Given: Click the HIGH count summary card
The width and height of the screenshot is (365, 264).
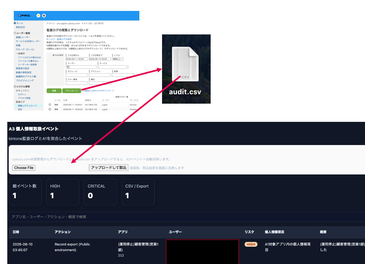Looking at the screenshot, I should pos(63,192).
